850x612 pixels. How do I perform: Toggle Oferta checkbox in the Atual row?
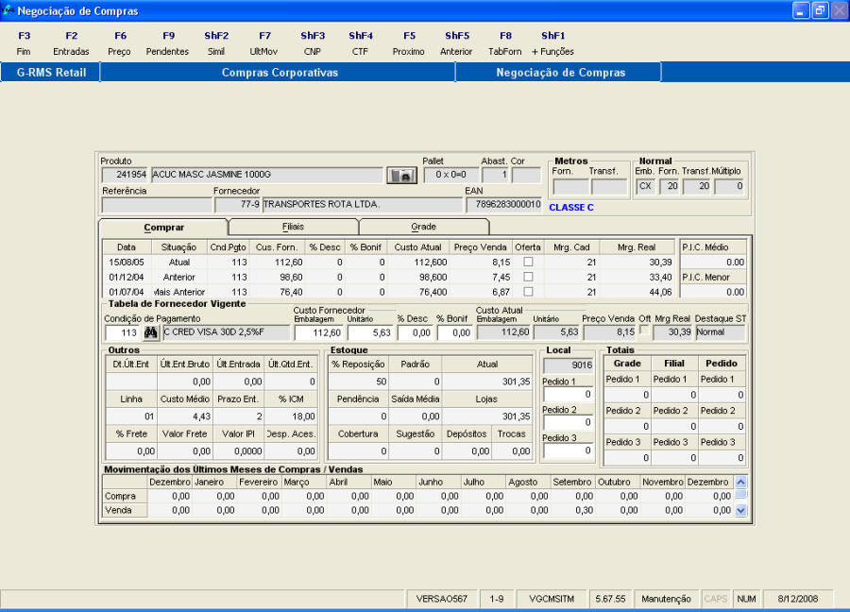point(529,262)
